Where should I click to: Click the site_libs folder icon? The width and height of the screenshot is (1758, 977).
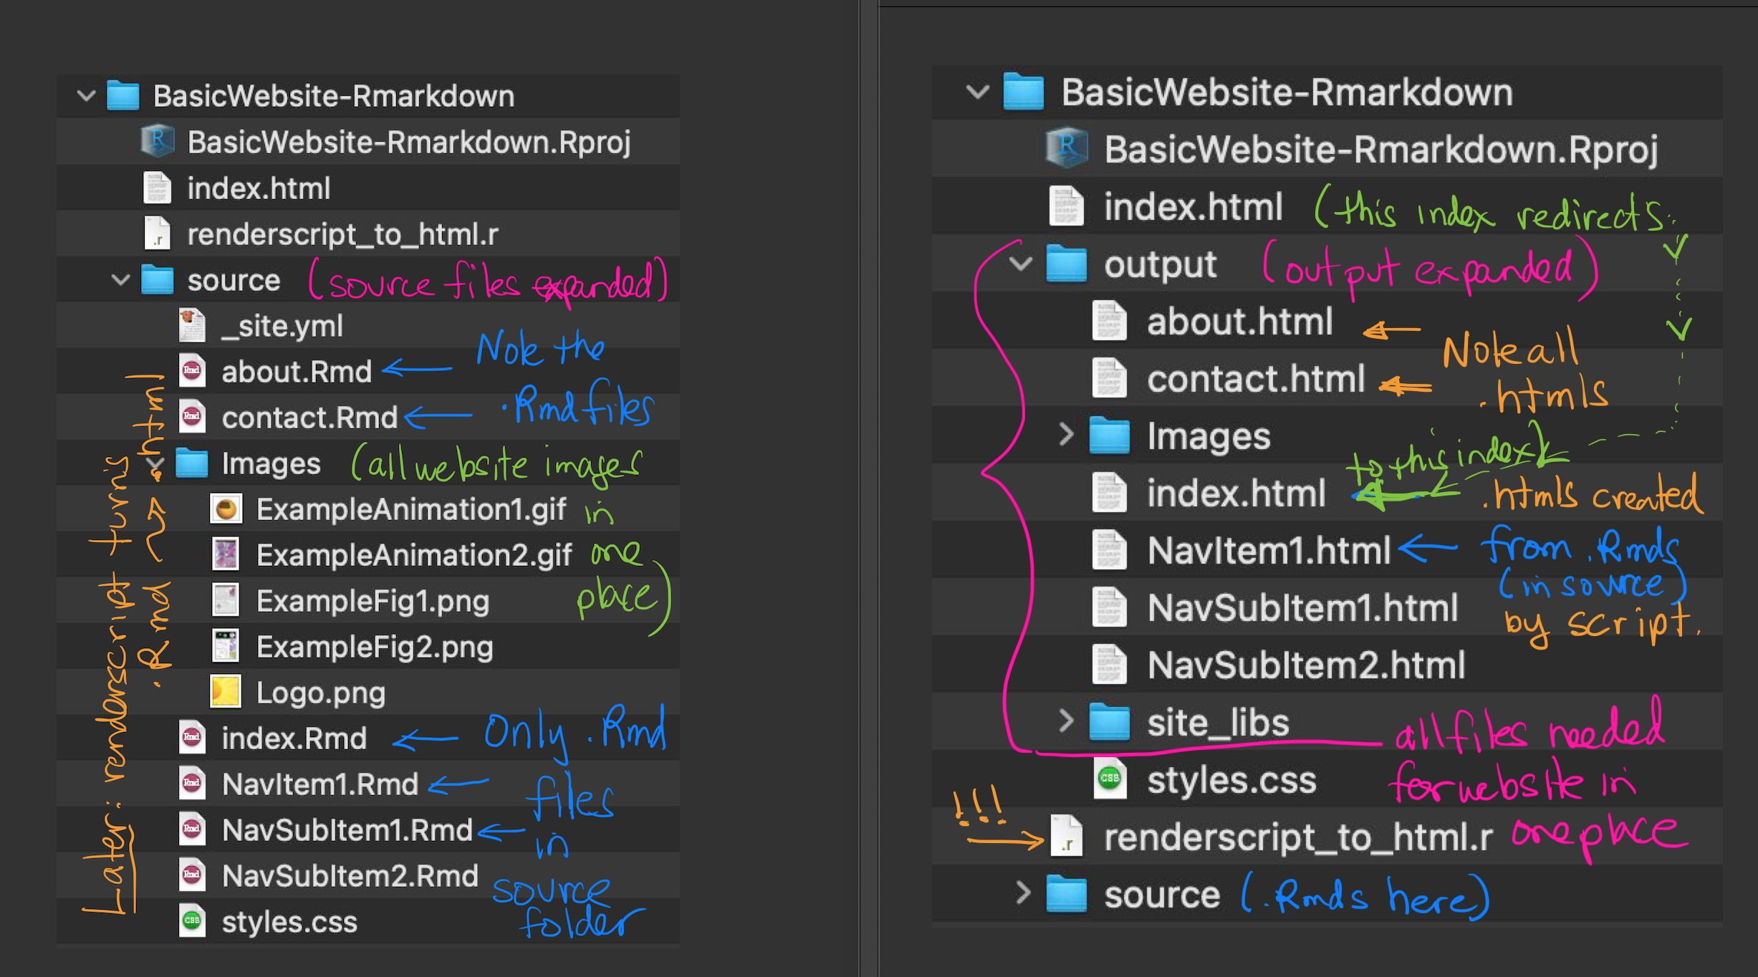1109,721
